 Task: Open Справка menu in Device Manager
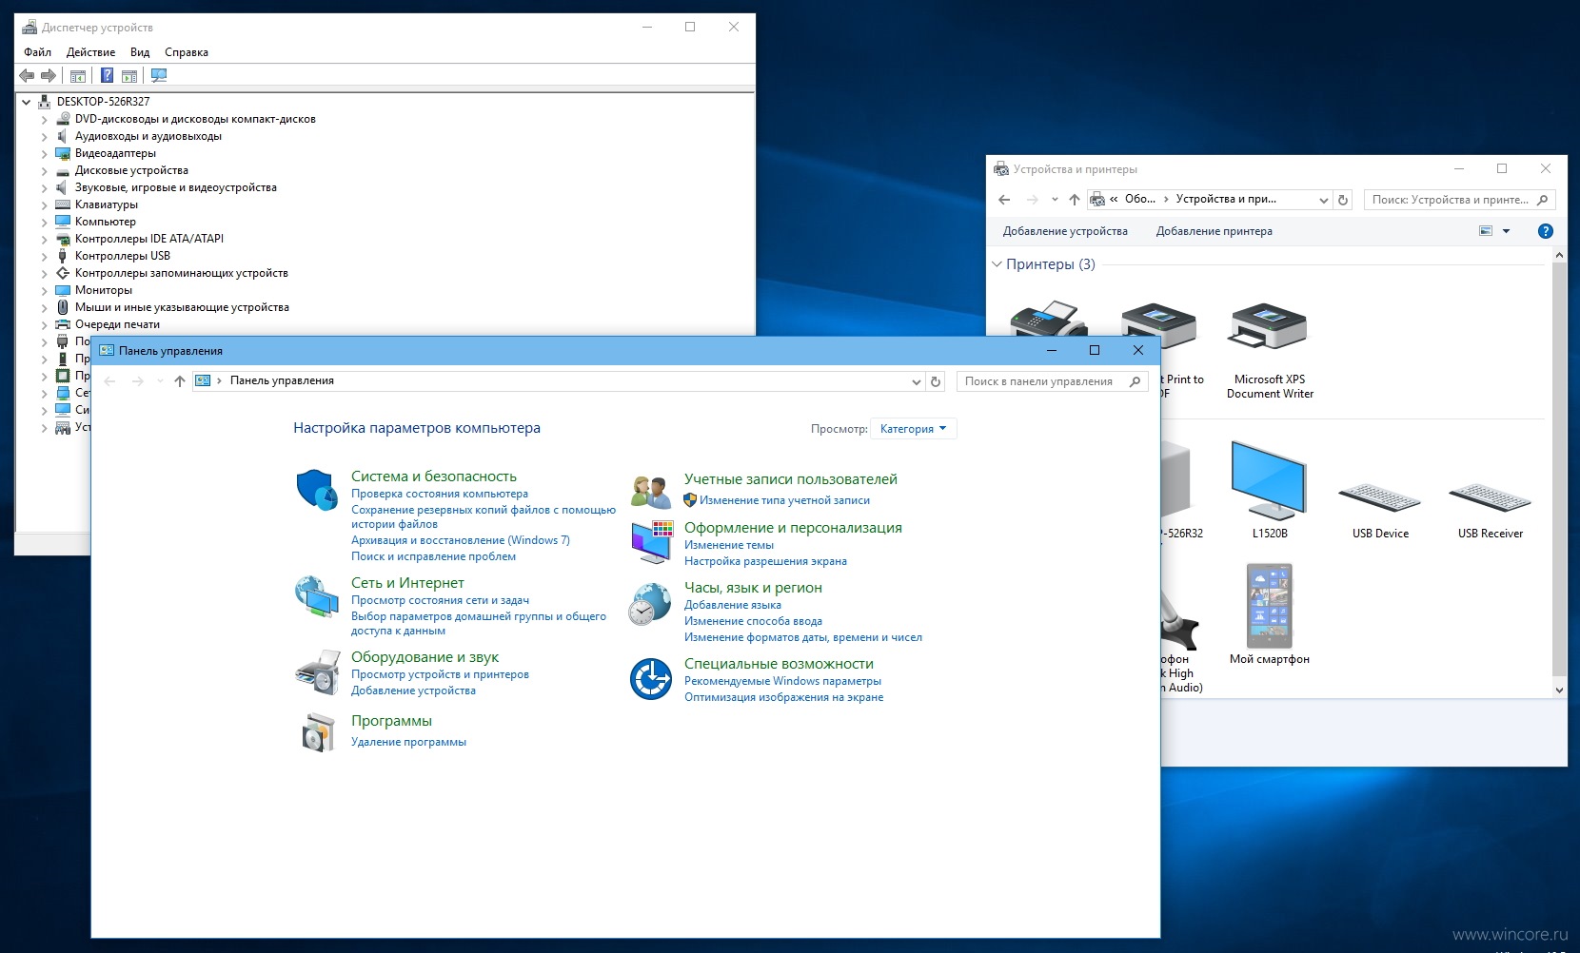click(187, 52)
